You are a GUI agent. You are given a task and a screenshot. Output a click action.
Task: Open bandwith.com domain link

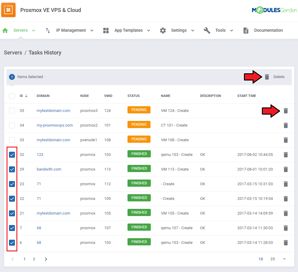(49, 169)
